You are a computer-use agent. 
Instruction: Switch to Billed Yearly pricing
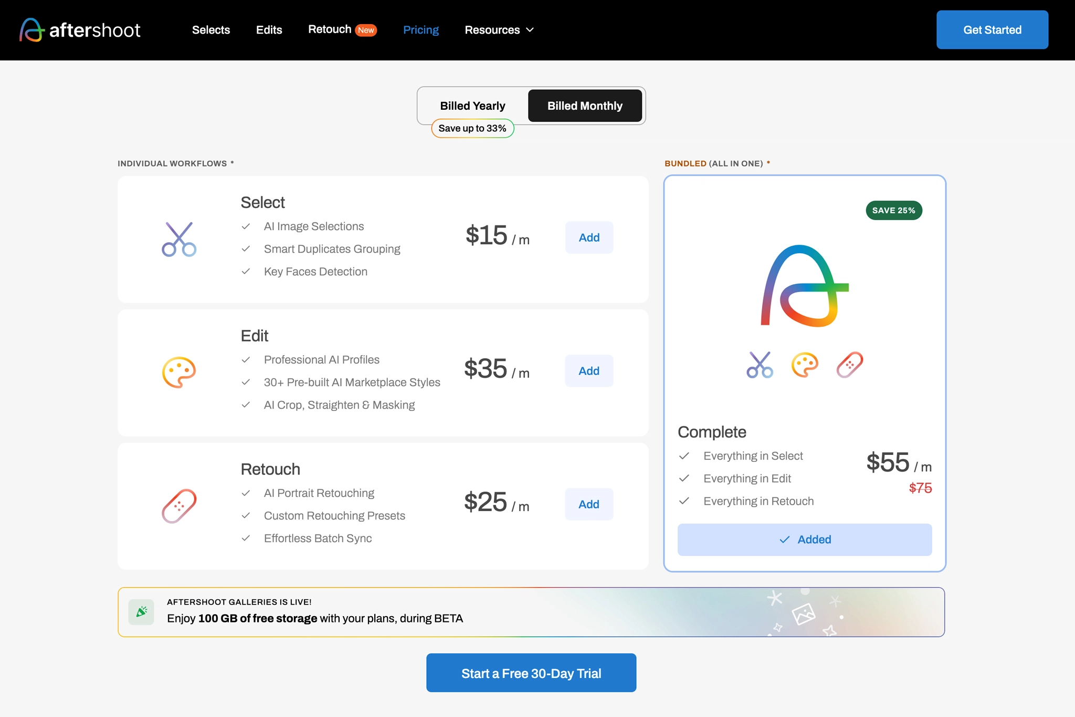(x=473, y=106)
